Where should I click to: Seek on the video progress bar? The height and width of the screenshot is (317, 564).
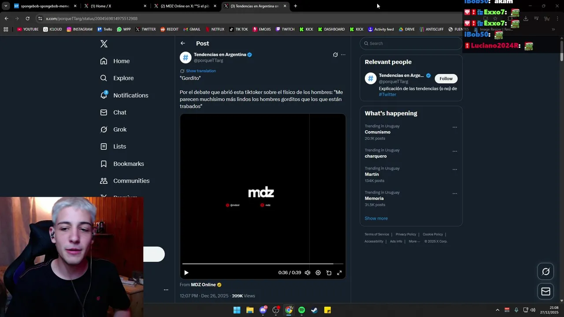coord(263,264)
